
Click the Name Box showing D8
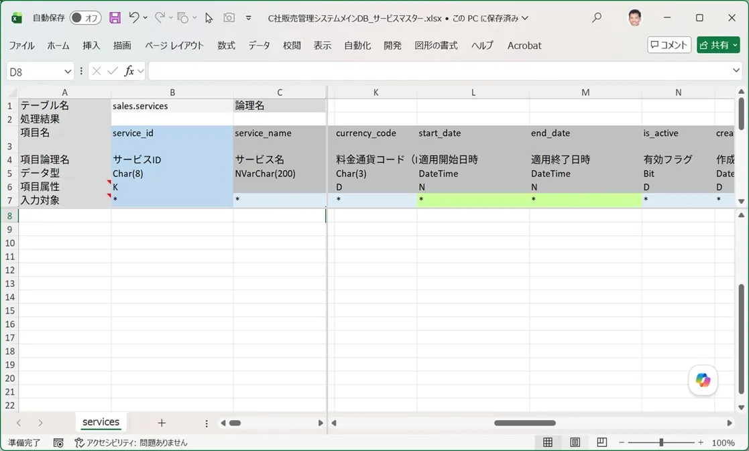pos(34,72)
